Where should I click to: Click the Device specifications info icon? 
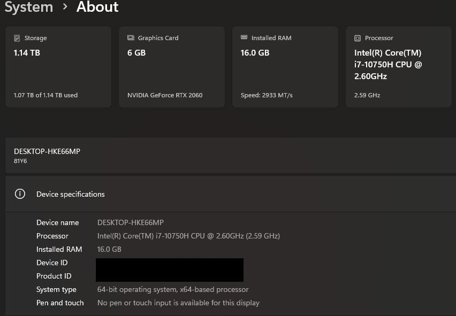(20, 194)
